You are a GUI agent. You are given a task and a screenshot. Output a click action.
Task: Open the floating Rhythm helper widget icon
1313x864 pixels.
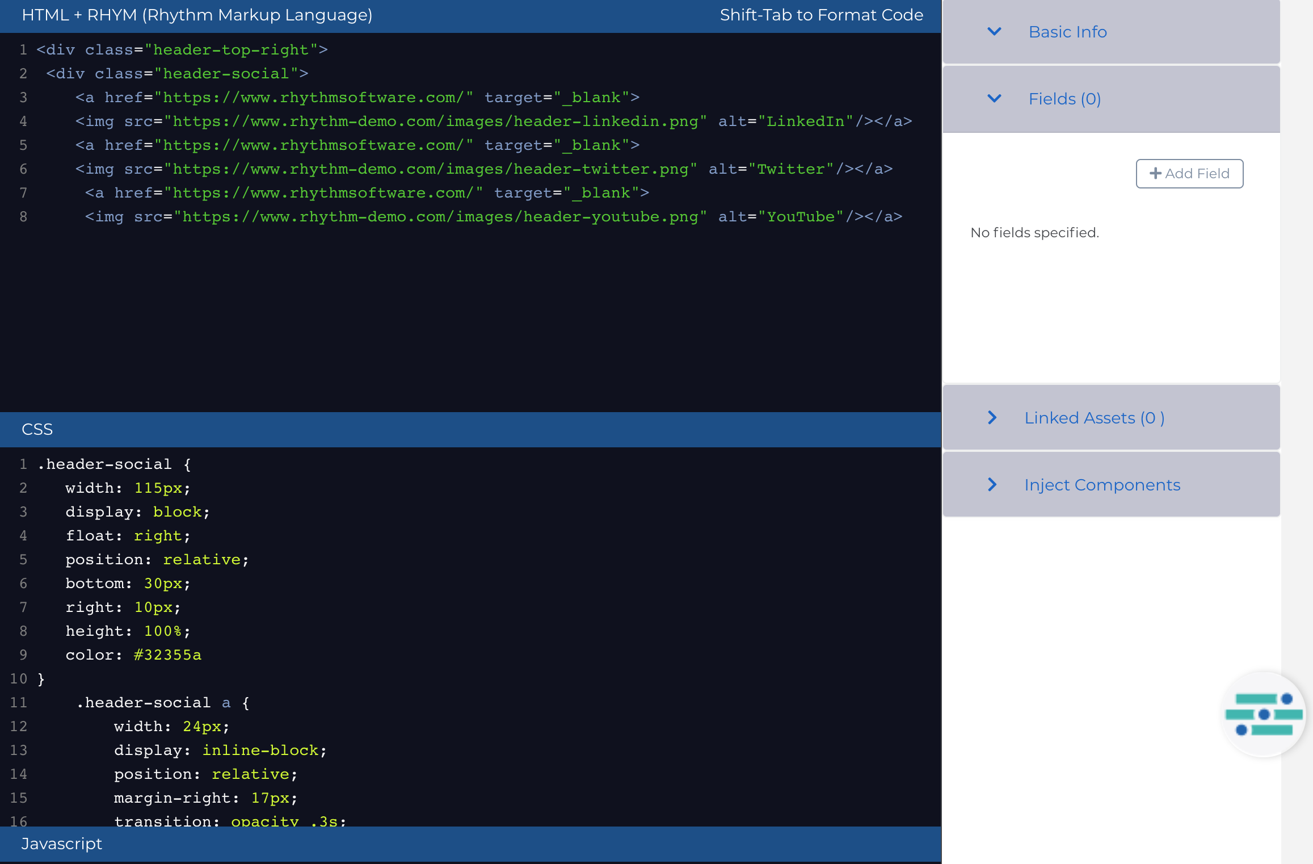(1264, 714)
